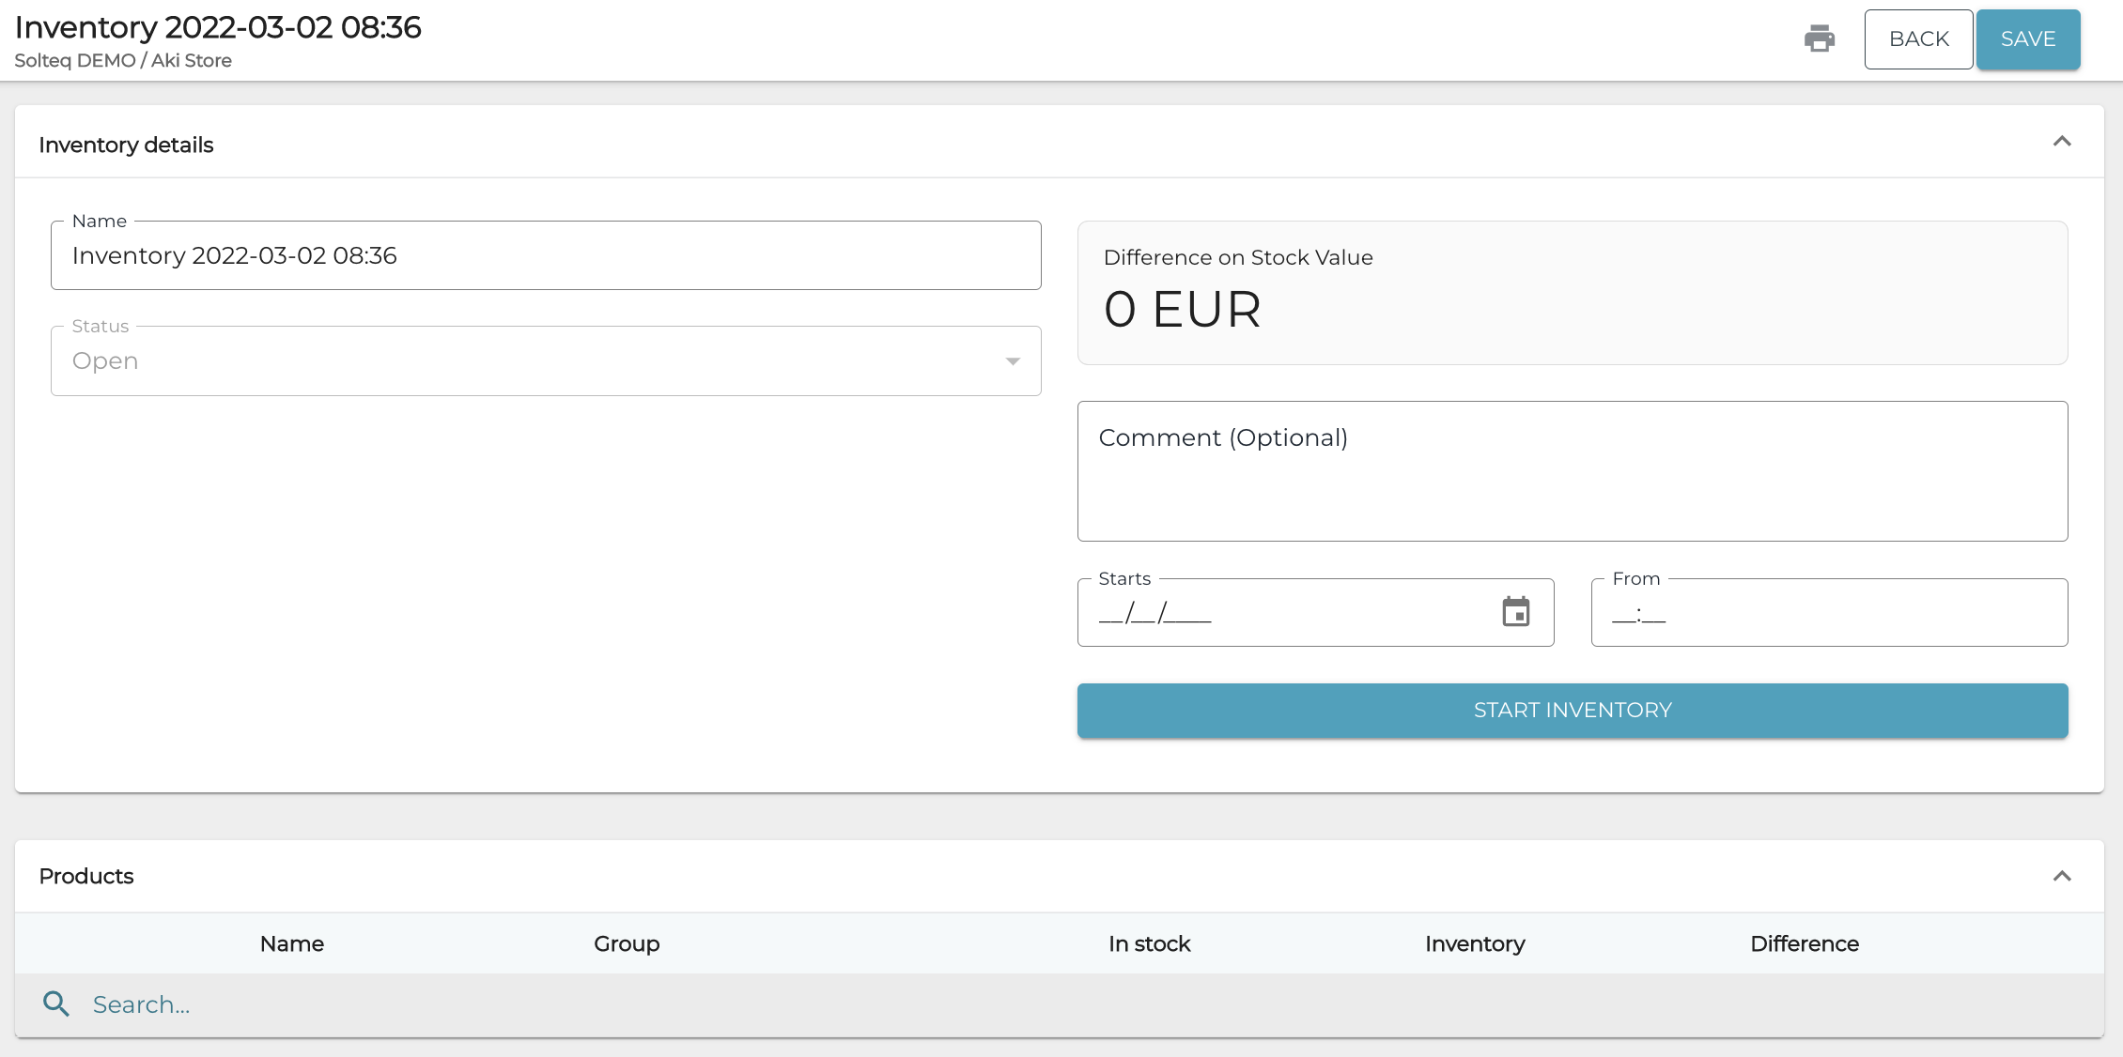
Task: Click the products search magnifier icon
Action: click(x=56, y=1004)
